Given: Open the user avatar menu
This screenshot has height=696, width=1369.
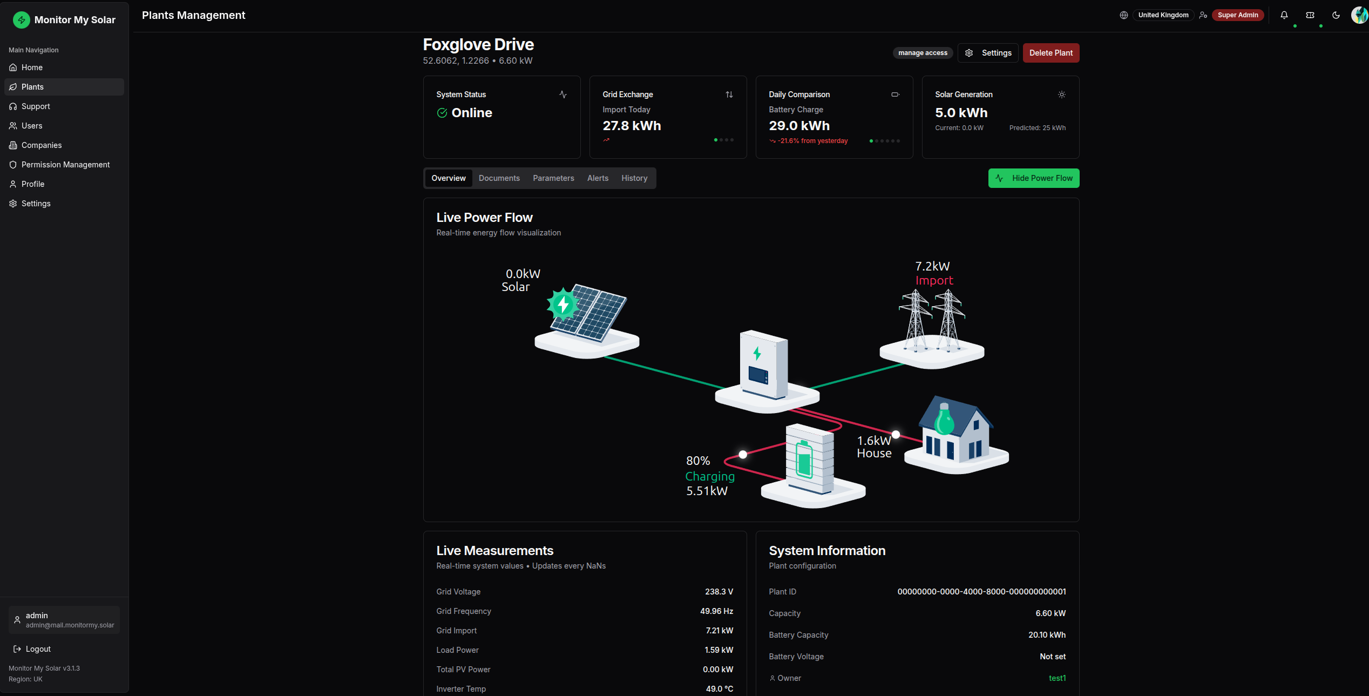Looking at the screenshot, I should pos(1359,15).
